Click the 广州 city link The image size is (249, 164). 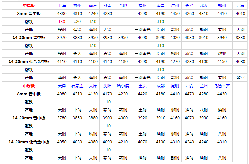coord(175,6)
